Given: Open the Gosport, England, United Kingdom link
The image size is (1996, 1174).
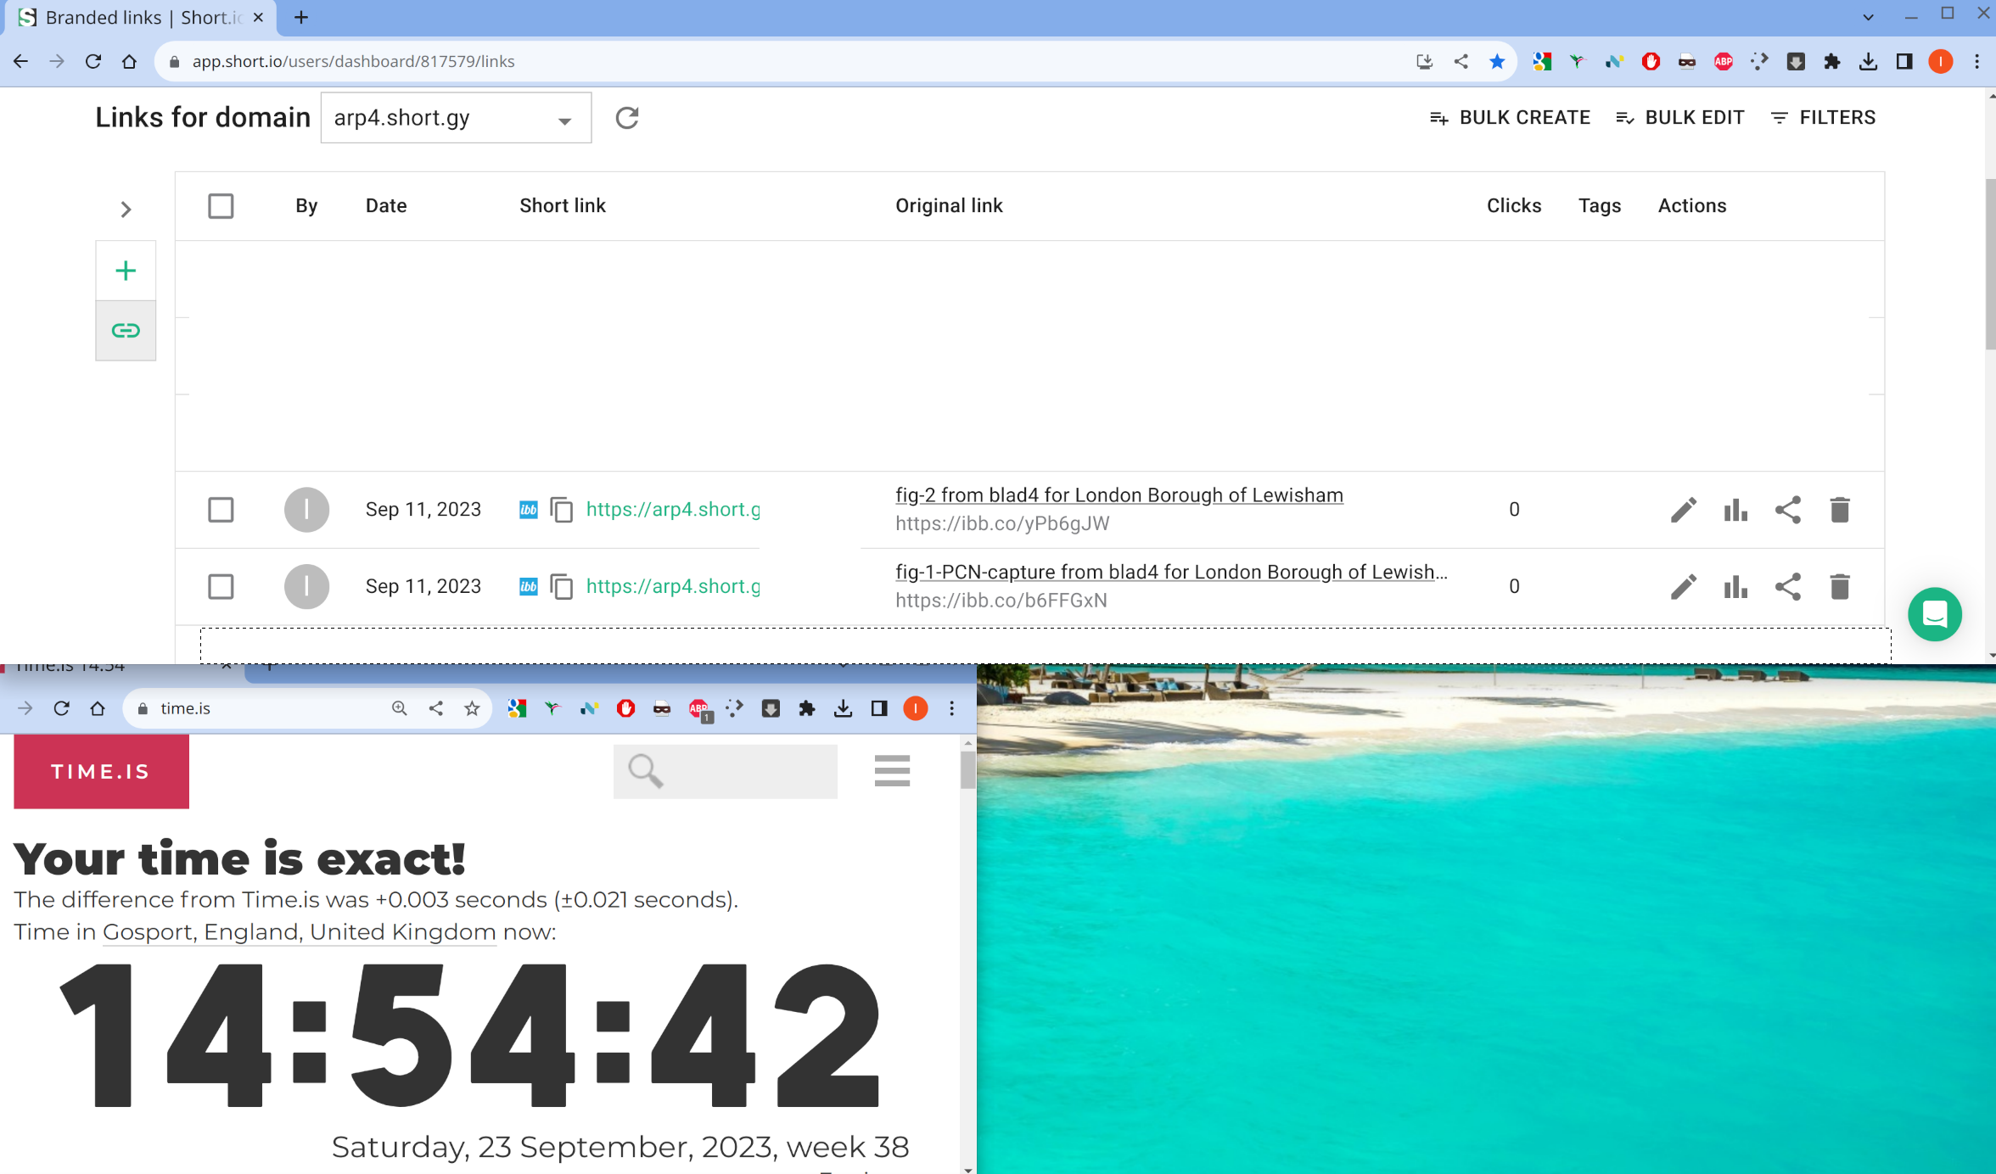Looking at the screenshot, I should 299,931.
